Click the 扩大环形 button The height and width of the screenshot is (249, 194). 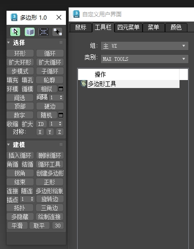pyautogui.click(x=20, y=62)
